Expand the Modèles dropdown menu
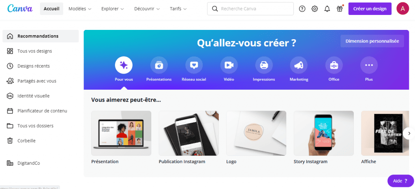Screen dimensions: 415x189 [80, 9]
